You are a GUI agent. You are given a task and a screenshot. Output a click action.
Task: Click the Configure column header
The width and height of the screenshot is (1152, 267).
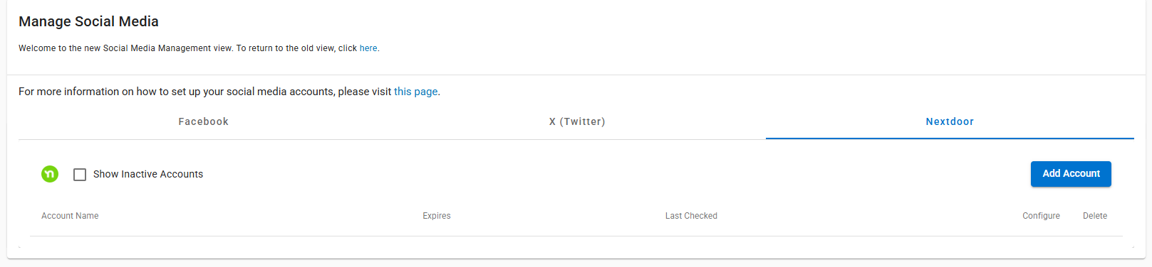click(x=1041, y=216)
